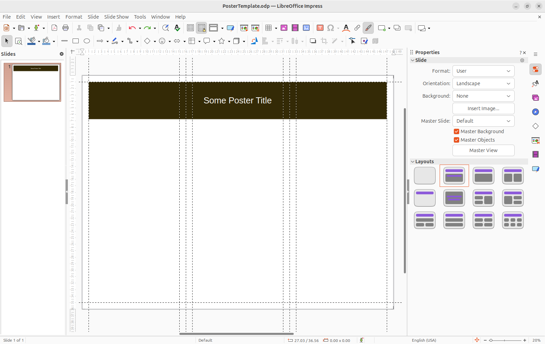The height and width of the screenshot is (344, 545).
Task: Click the Crop Image tool
Action: point(324,41)
